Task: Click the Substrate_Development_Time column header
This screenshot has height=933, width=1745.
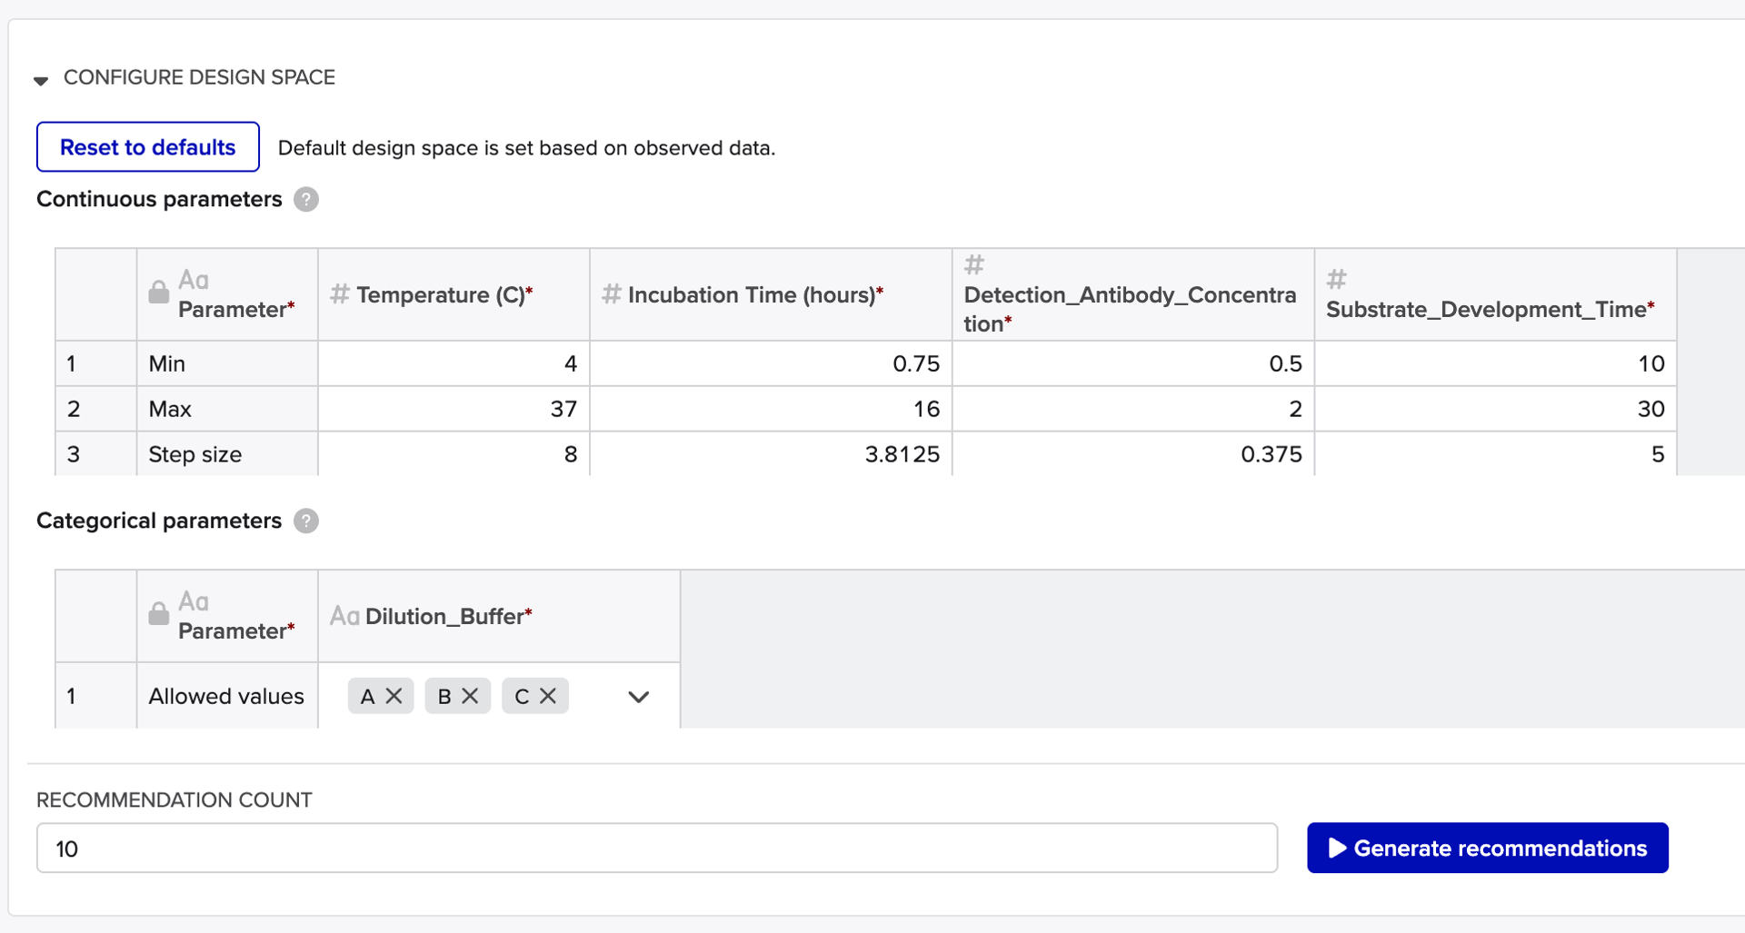Action: (1489, 309)
